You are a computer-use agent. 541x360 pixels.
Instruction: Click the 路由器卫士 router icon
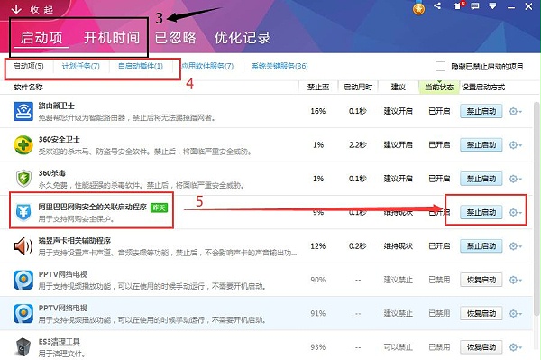pyautogui.click(x=23, y=111)
